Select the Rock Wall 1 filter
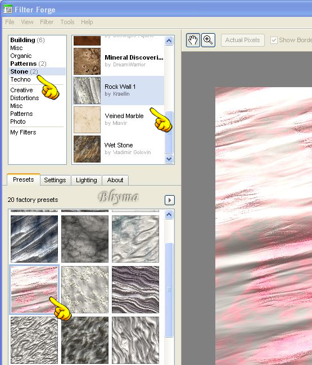This screenshot has width=312, height=365. click(119, 91)
